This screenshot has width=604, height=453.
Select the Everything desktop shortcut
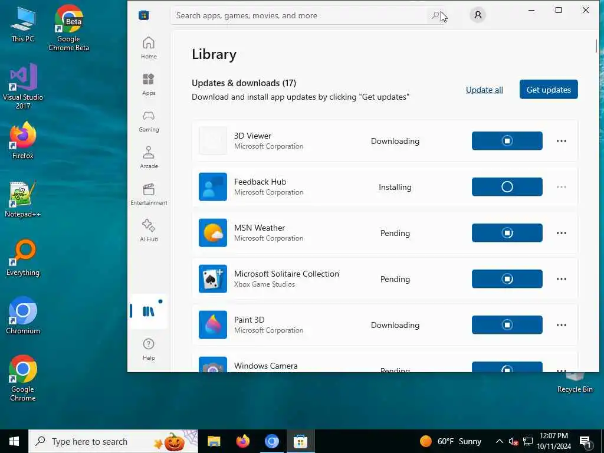click(23, 257)
